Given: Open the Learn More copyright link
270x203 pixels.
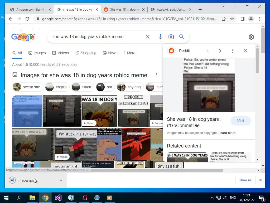Looking at the screenshot, I should [227, 133].
